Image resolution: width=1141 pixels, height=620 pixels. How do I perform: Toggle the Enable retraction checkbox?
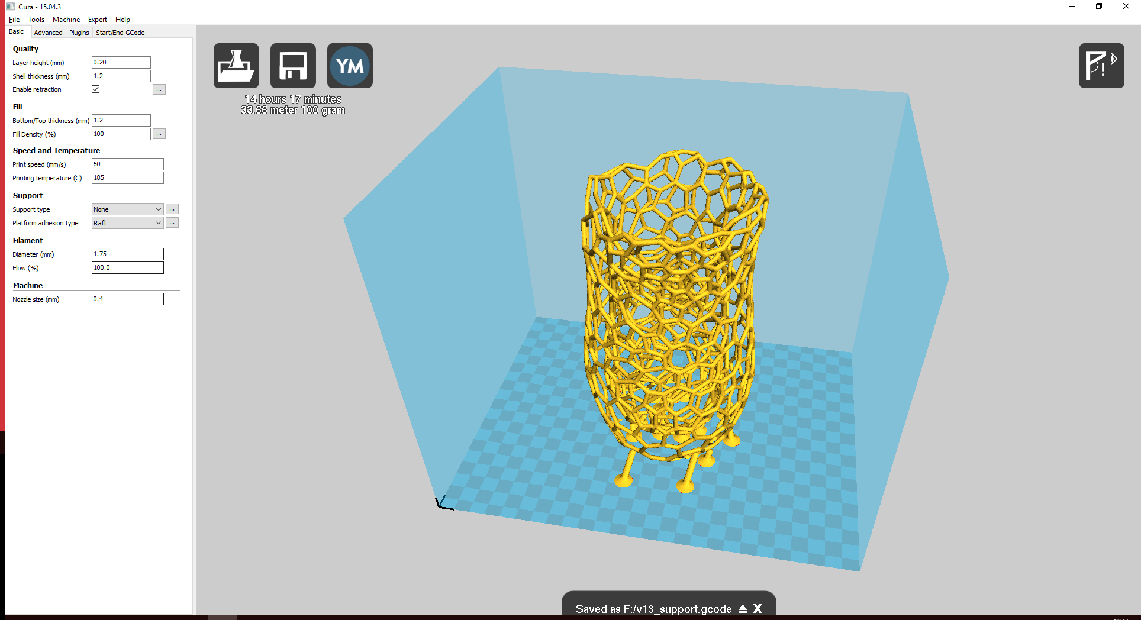pyautogui.click(x=96, y=89)
